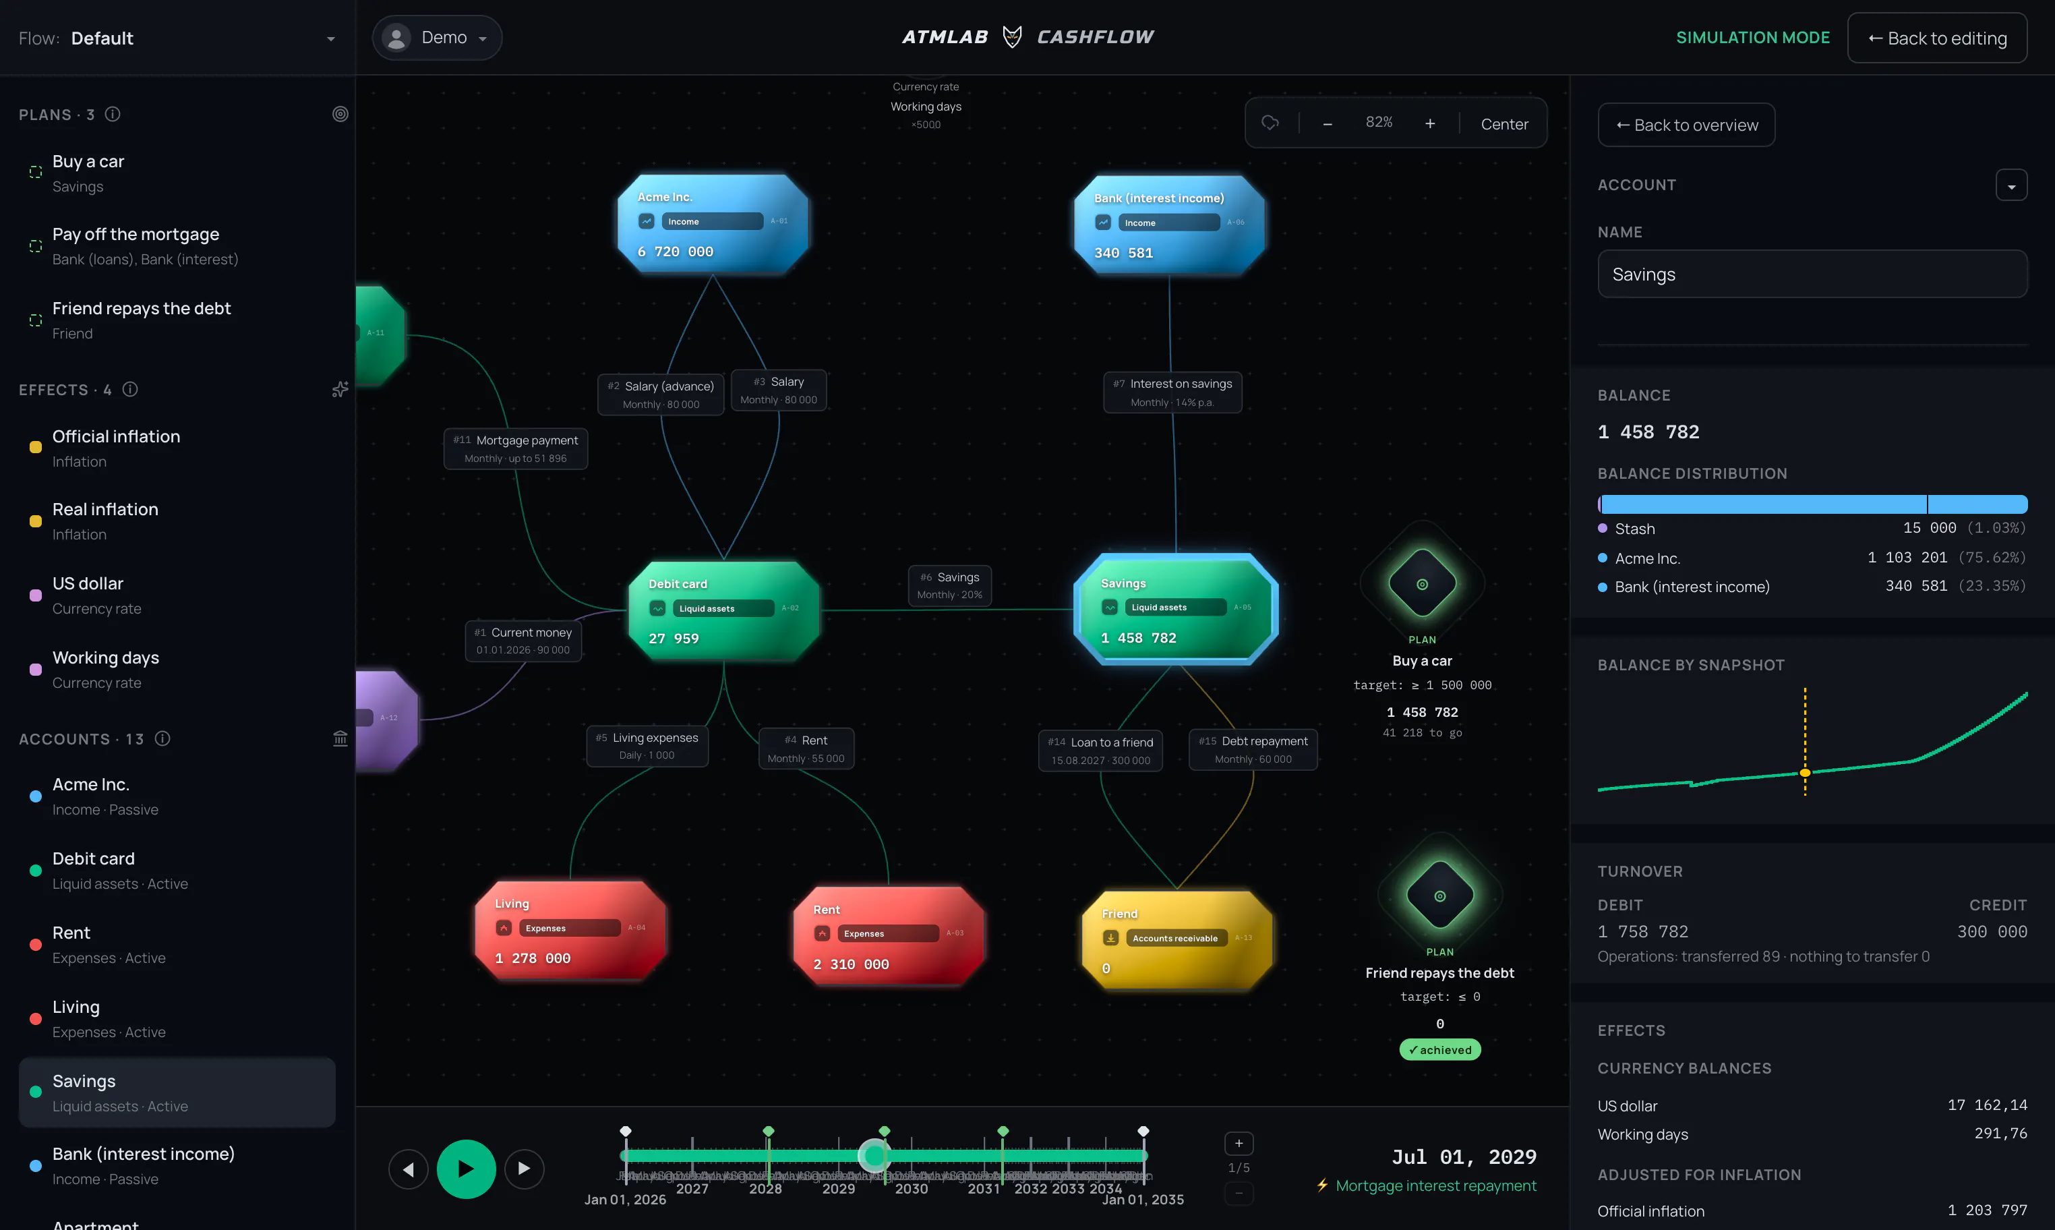Click the Rent expenses node
This screenshot has height=1230, width=2055.
(x=889, y=936)
